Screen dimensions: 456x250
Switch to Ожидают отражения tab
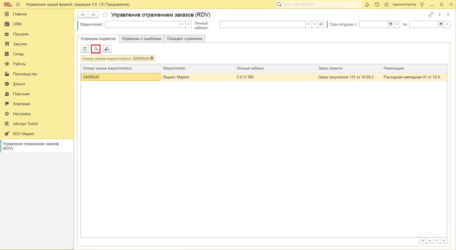tap(185, 38)
